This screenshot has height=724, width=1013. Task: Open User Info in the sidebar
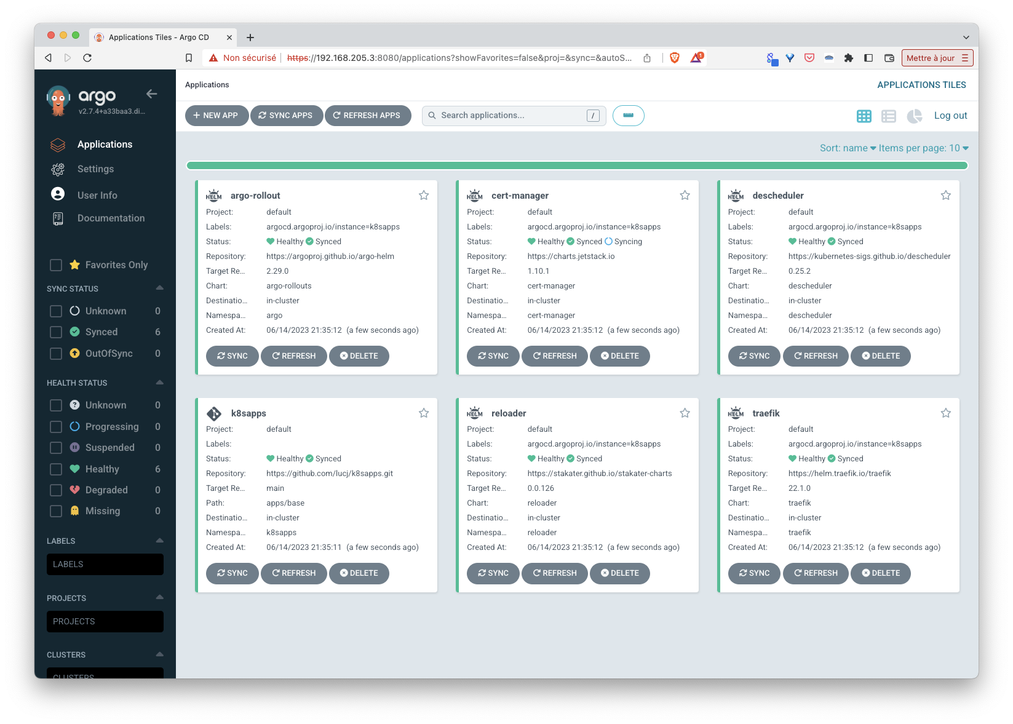point(97,195)
